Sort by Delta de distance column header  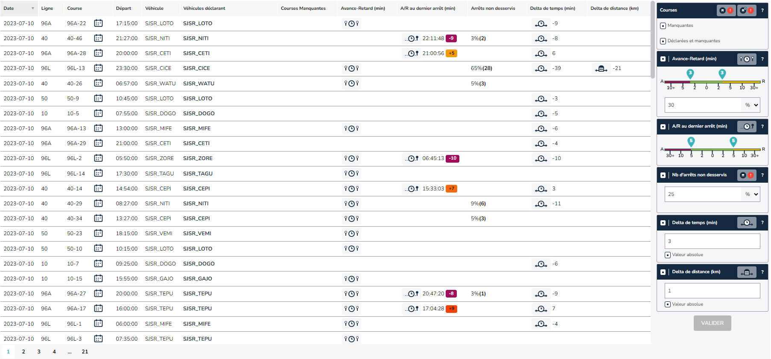pos(614,9)
